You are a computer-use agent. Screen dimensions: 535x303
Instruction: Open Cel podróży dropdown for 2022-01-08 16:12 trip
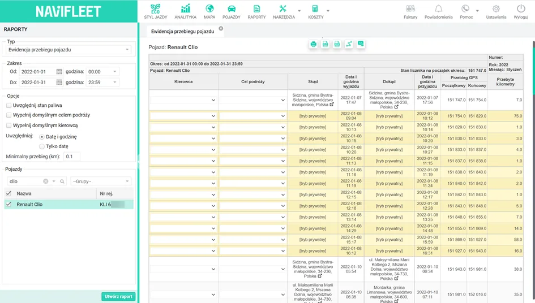253,251
